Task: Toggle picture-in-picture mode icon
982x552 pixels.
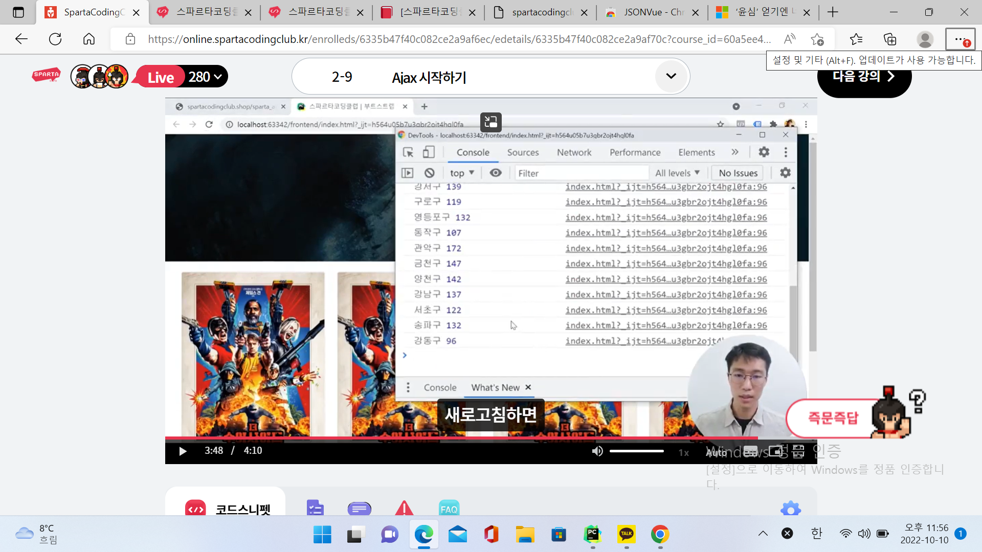Action: (x=775, y=451)
